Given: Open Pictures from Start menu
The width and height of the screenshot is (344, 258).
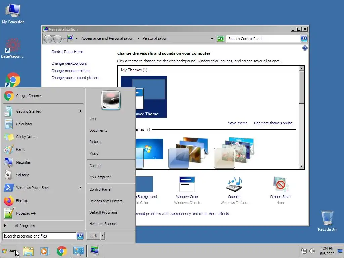Looking at the screenshot, I should [96, 142].
